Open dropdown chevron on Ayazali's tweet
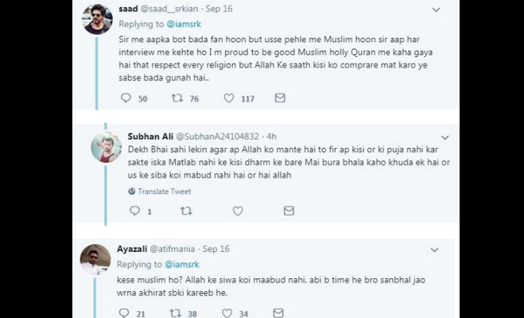Viewport: 524px width, 318px height. pos(435,250)
